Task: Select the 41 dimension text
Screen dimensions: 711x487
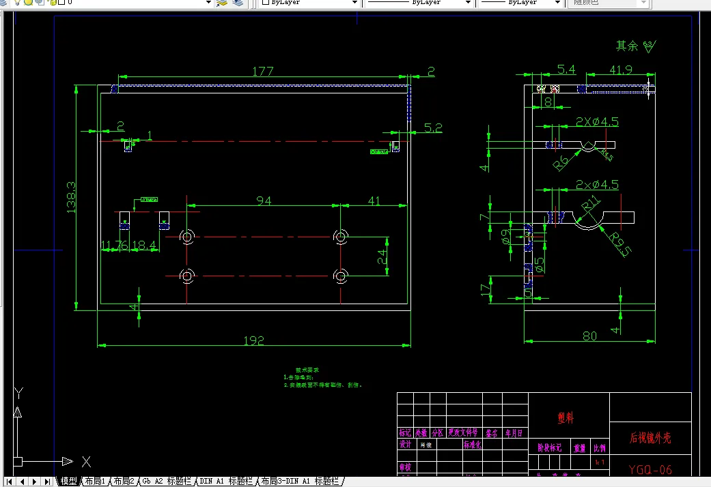Action: [374, 201]
